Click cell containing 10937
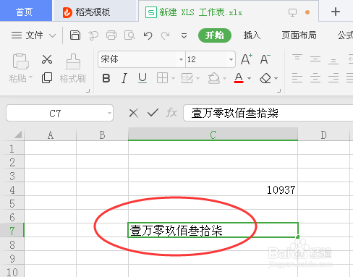The image size is (353, 277). [x=213, y=189]
